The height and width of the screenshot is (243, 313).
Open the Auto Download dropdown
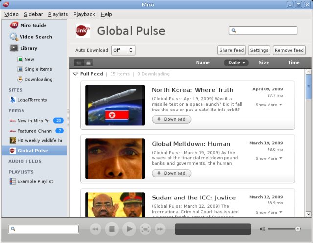point(123,50)
